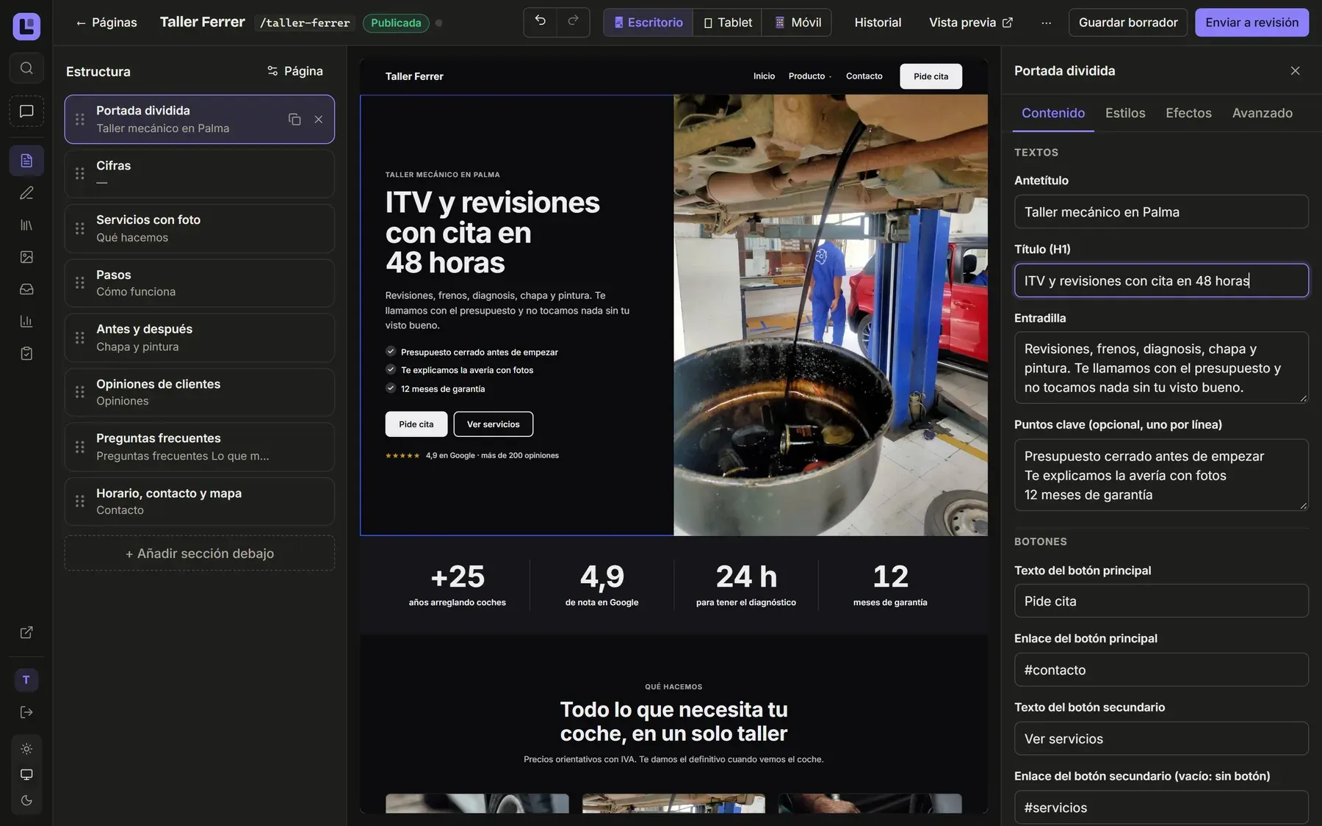
Task: Select the Servicios con foto section
Action: tap(200, 228)
